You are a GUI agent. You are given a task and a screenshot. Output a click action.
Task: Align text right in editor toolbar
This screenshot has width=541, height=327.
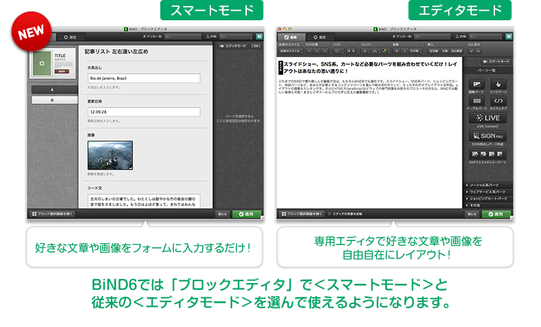[x=325, y=51]
